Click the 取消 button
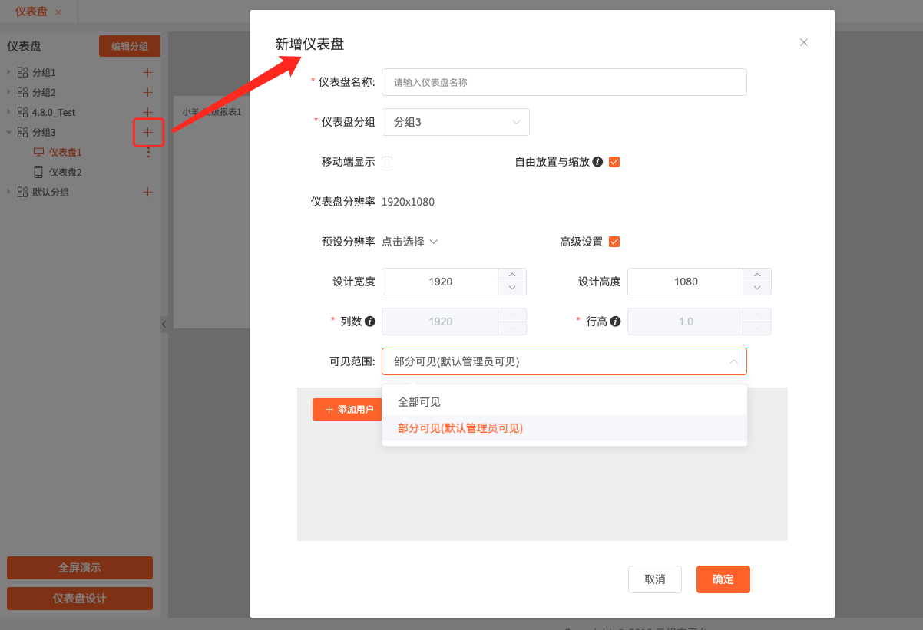This screenshot has width=923, height=630. (654, 579)
